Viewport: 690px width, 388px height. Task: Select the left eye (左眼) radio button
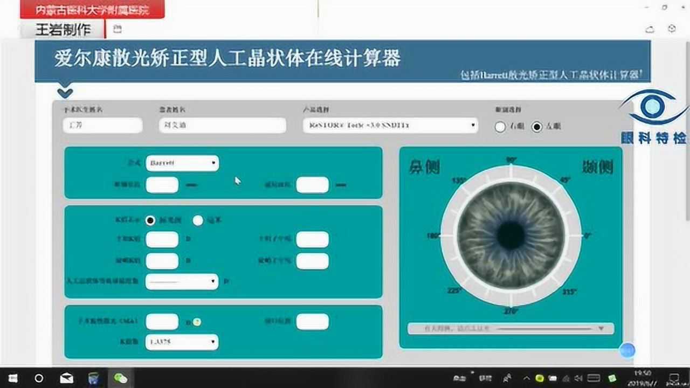click(x=537, y=127)
